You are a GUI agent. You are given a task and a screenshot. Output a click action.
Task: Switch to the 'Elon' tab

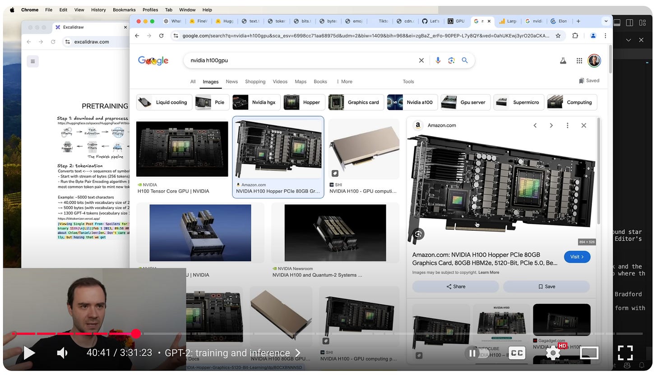(x=560, y=21)
